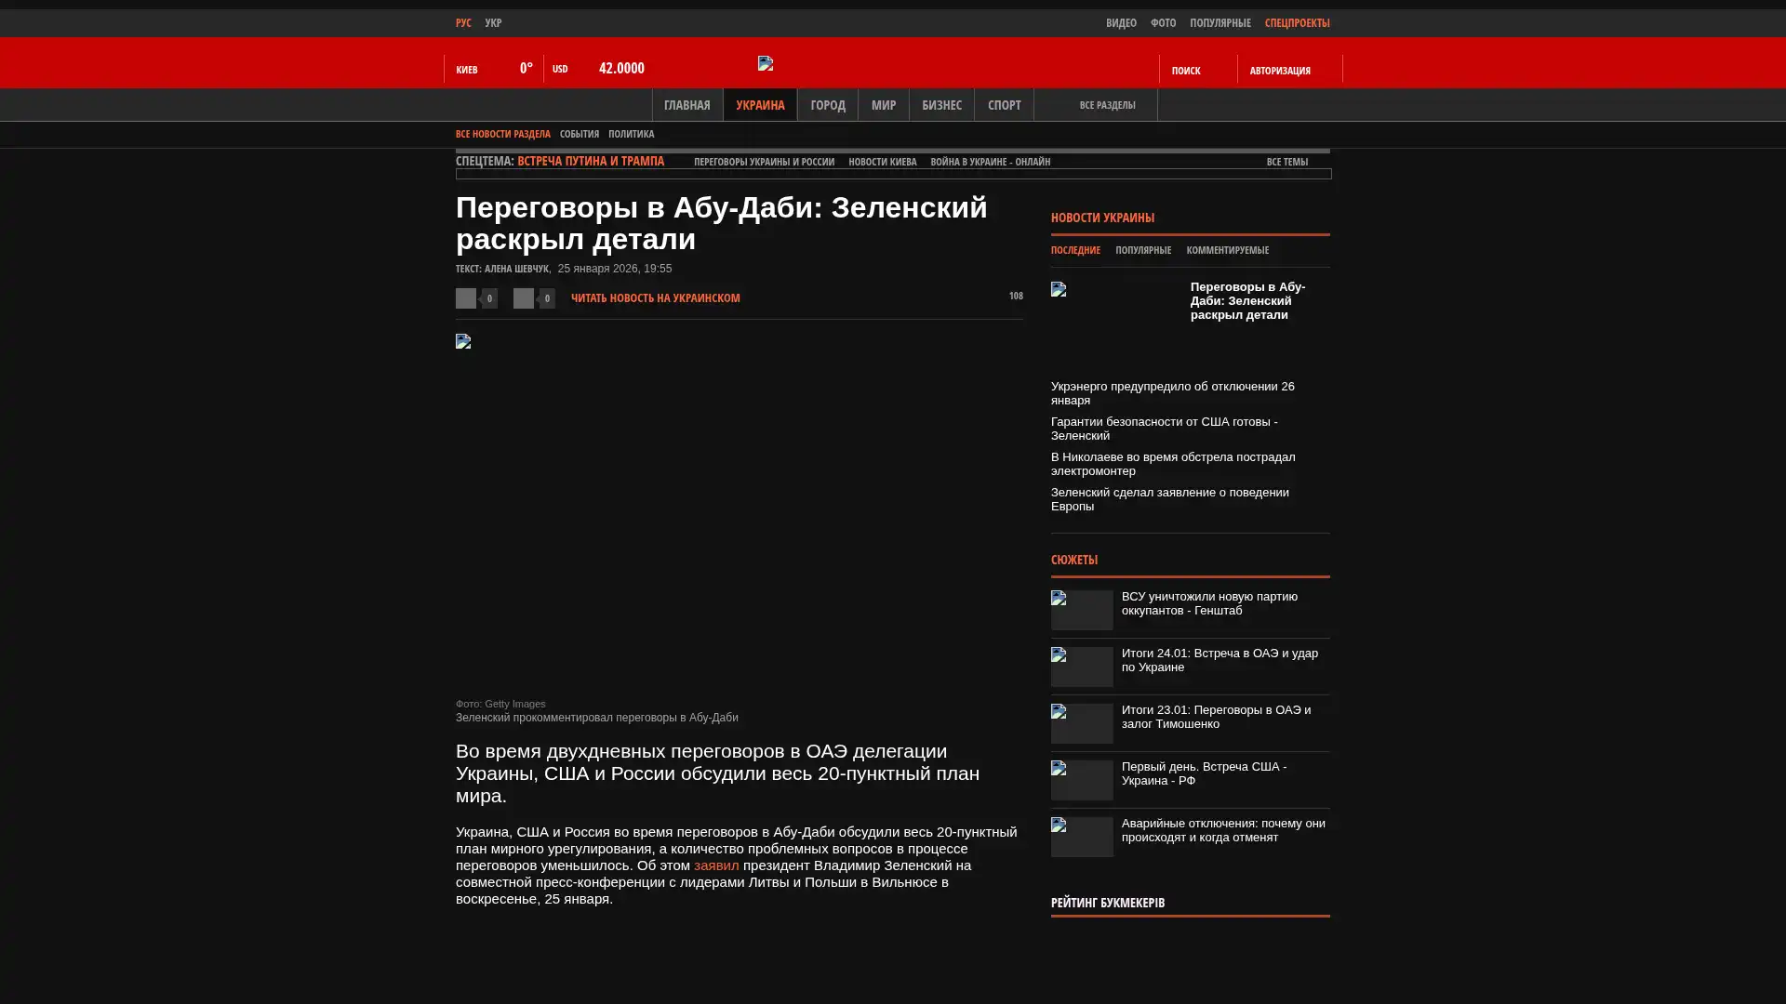Screen dimensions: 1786x1004
Task: Switch site language to УКР
Action: 493,23
